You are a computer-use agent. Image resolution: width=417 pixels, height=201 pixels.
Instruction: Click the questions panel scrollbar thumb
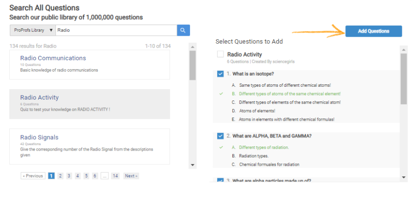tap(404, 78)
